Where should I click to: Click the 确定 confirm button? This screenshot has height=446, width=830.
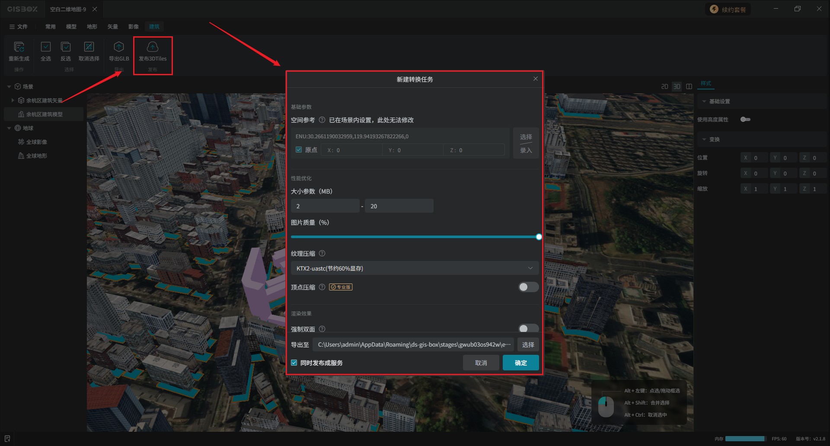coord(520,363)
